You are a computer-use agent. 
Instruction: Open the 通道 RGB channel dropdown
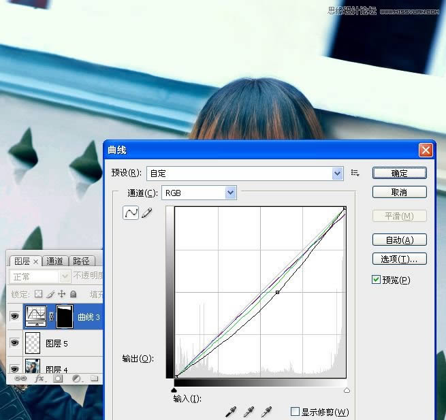tap(231, 193)
